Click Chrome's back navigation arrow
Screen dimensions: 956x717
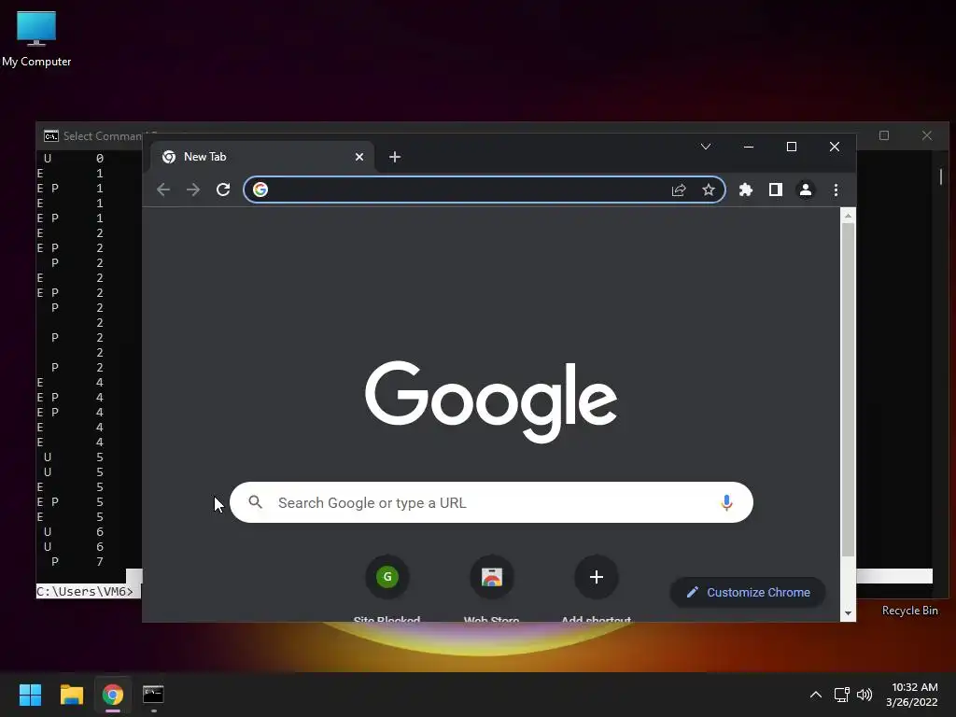(x=163, y=190)
